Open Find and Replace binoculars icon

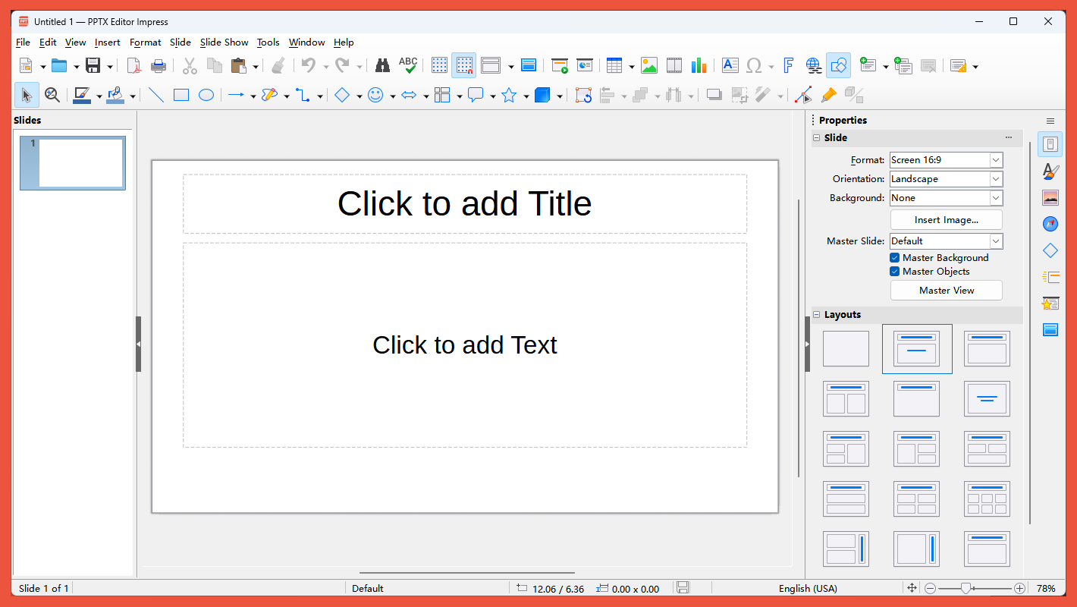coord(383,65)
